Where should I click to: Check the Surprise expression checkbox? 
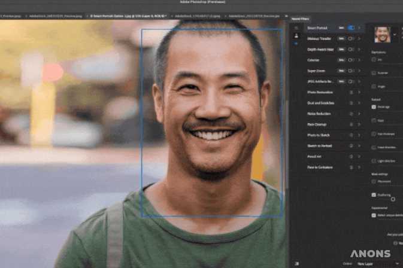pos(374,73)
